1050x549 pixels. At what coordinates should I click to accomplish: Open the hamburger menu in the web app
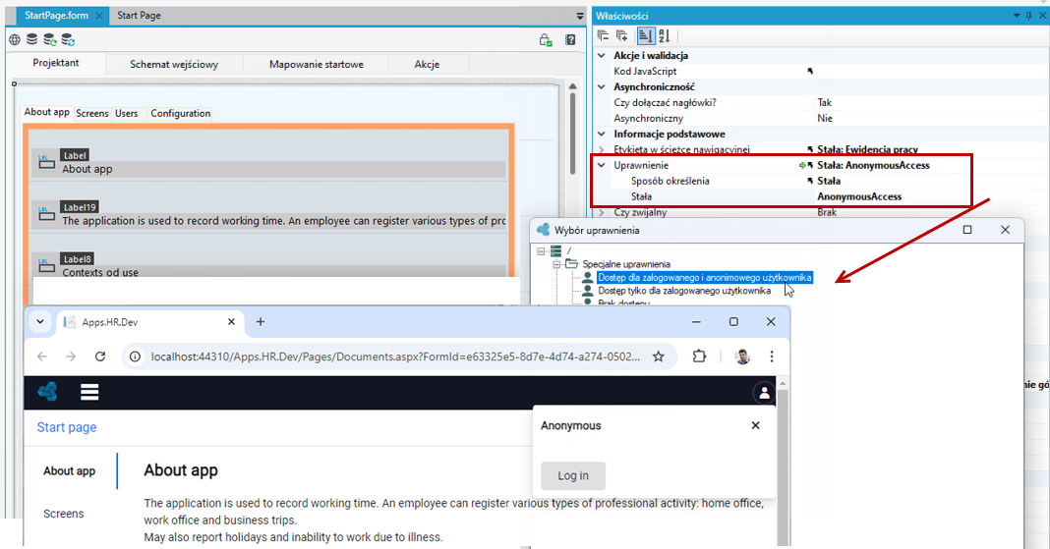[x=89, y=392]
